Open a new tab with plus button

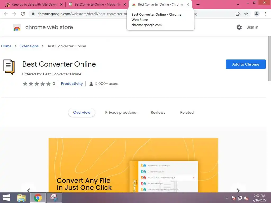[198, 4]
